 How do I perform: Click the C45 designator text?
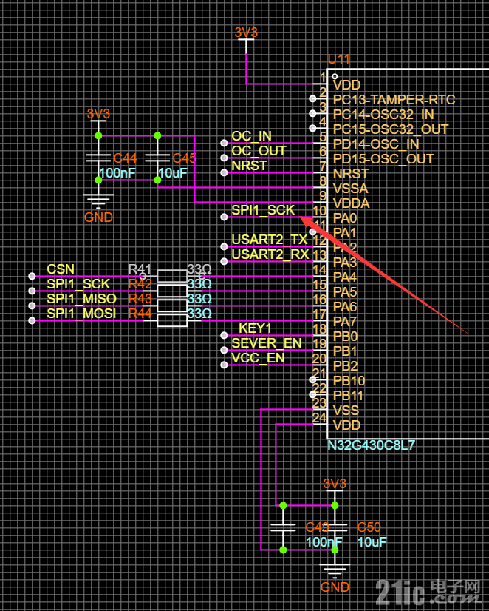(x=184, y=158)
